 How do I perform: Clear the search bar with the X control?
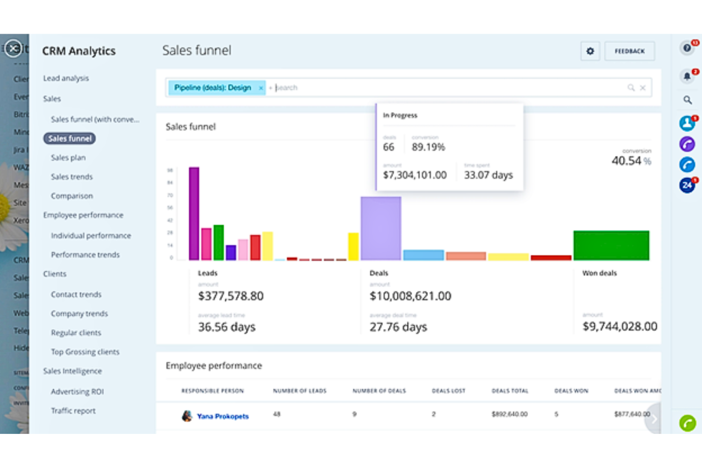click(x=643, y=87)
